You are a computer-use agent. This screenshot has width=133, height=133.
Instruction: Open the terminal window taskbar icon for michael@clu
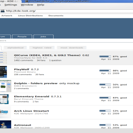click(x=27, y=1)
